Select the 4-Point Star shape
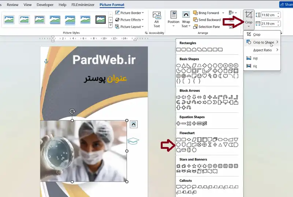This screenshot has width=293, height=197. [x=189, y=166]
